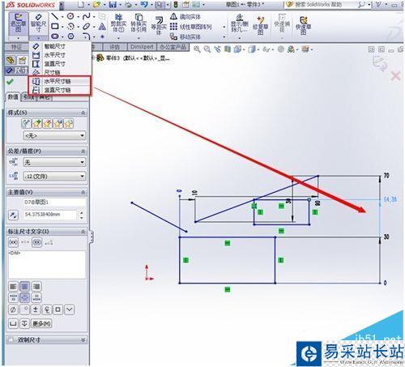Viewport: 405px width, 367px height.
Task: Toggle bottom text justification button
Action: [36, 297]
